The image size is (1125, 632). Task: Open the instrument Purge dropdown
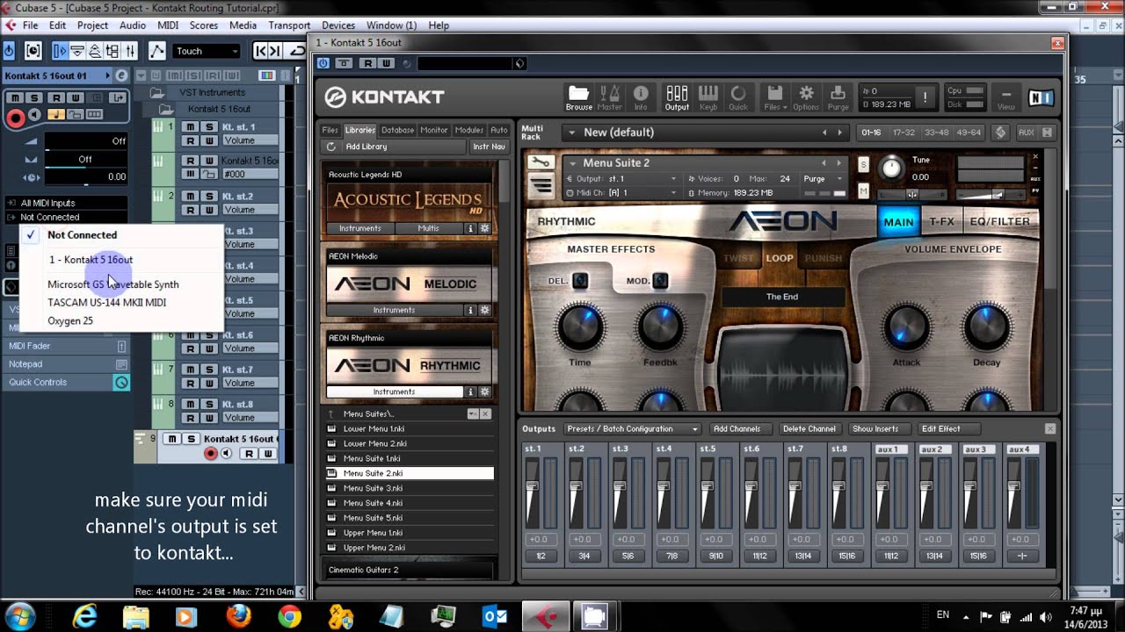(x=824, y=178)
